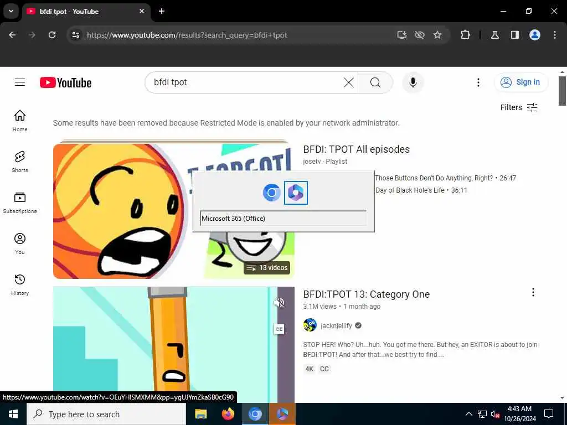Close the bfdi tpot YouTube tab

142,11
